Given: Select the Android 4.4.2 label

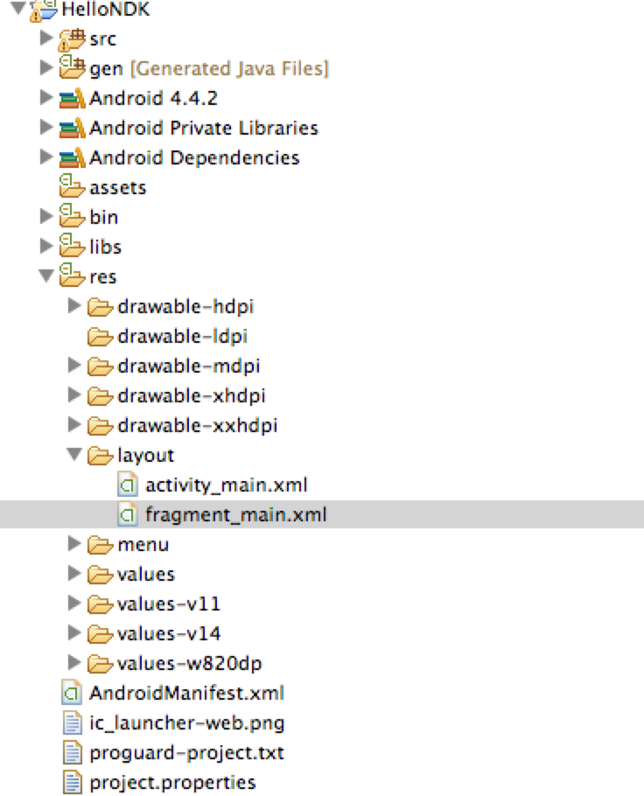Looking at the screenshot, I should pos(153,98).
